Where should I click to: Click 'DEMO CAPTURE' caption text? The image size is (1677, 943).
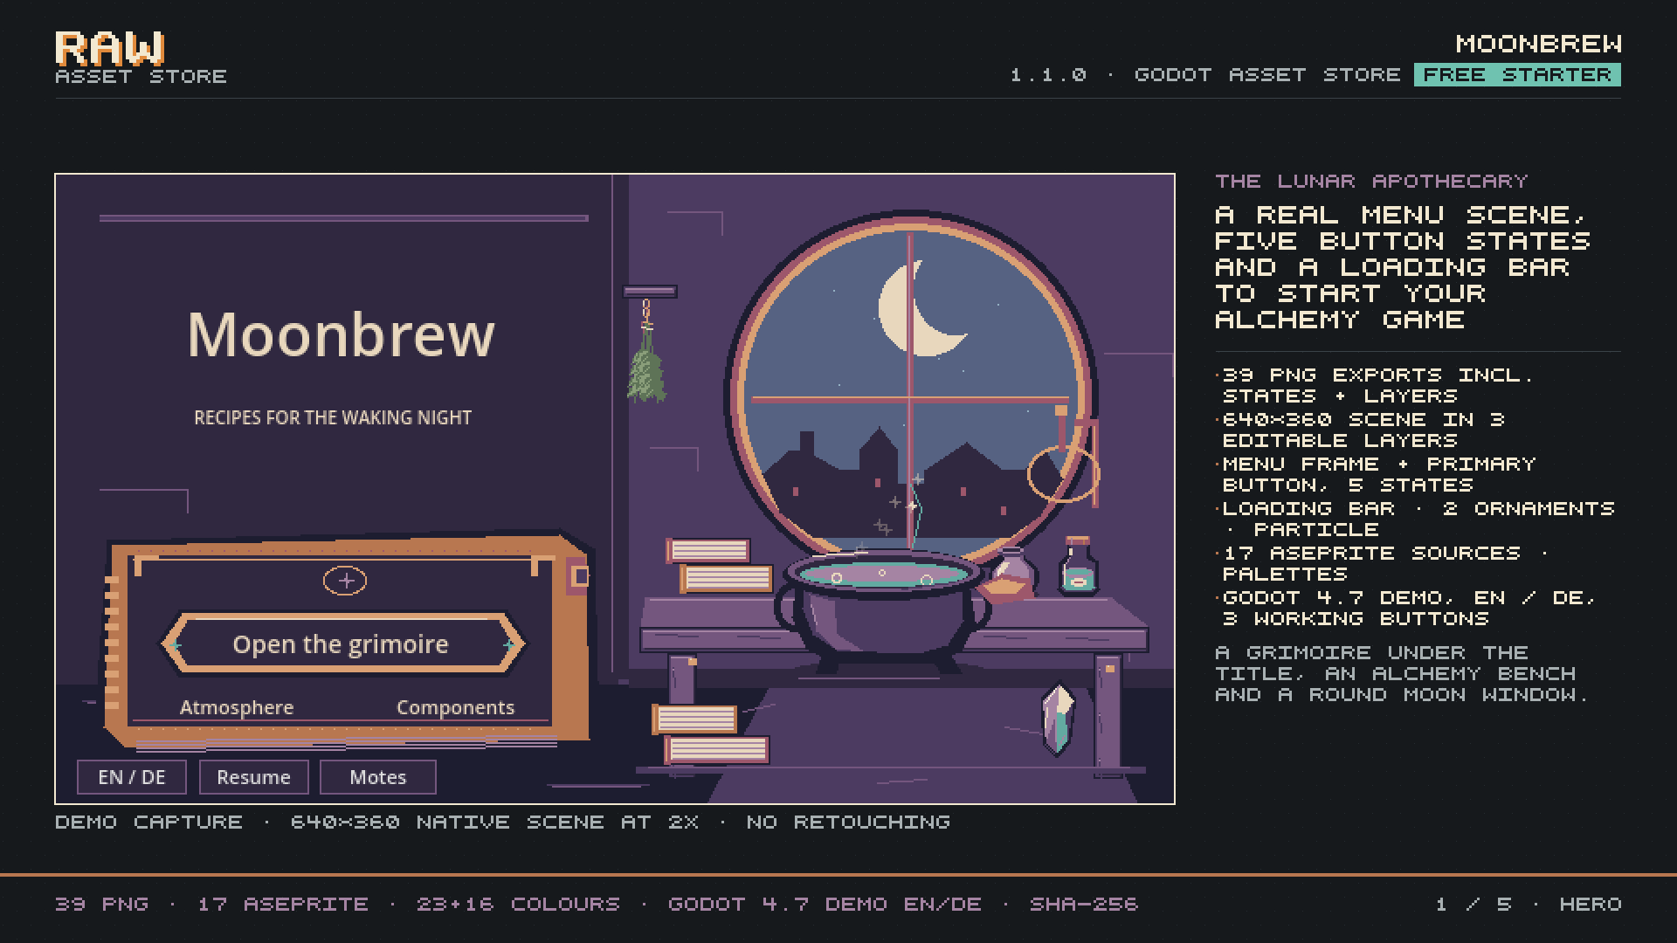148,822
